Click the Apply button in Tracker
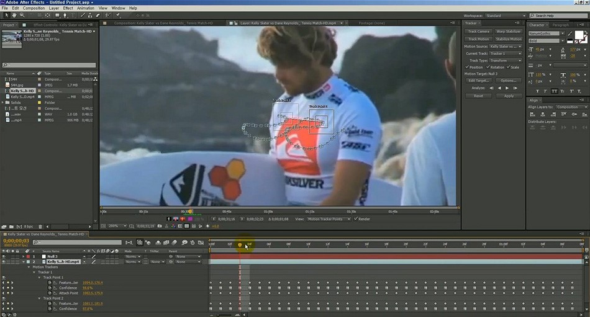Image resolution: width=590 pixels, height=317 pixels. click(509, 96)
